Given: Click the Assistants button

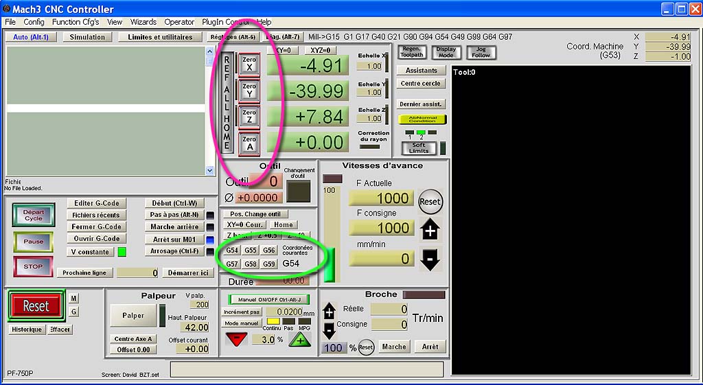Looking at the screenshot, I should tap(422, 71).
